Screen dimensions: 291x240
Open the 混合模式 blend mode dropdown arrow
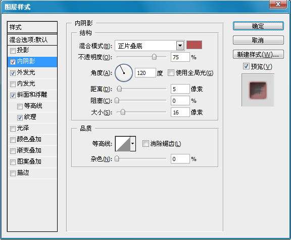[x=180, y=46]
